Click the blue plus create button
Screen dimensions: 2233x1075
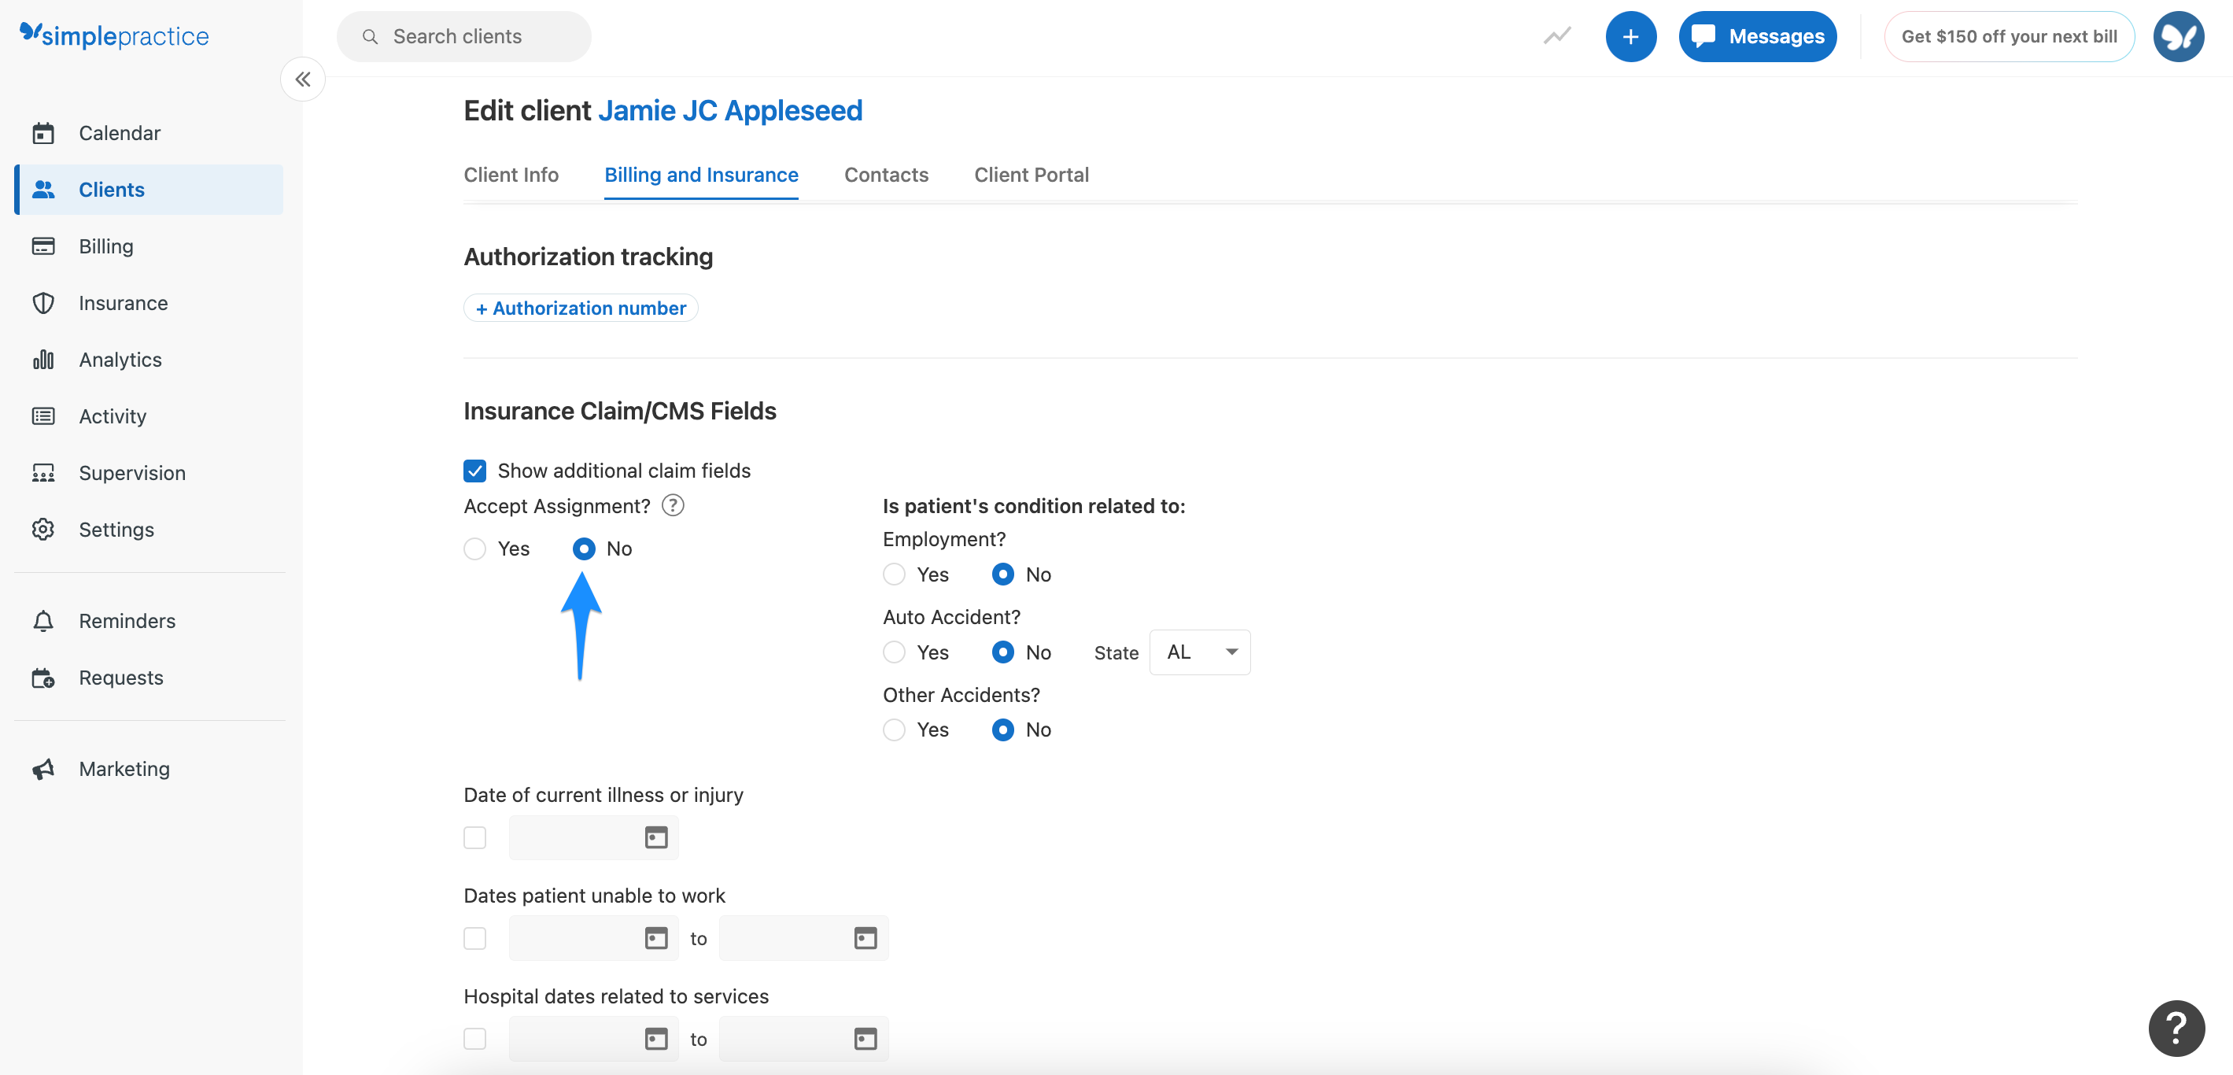click(1630, 36)
